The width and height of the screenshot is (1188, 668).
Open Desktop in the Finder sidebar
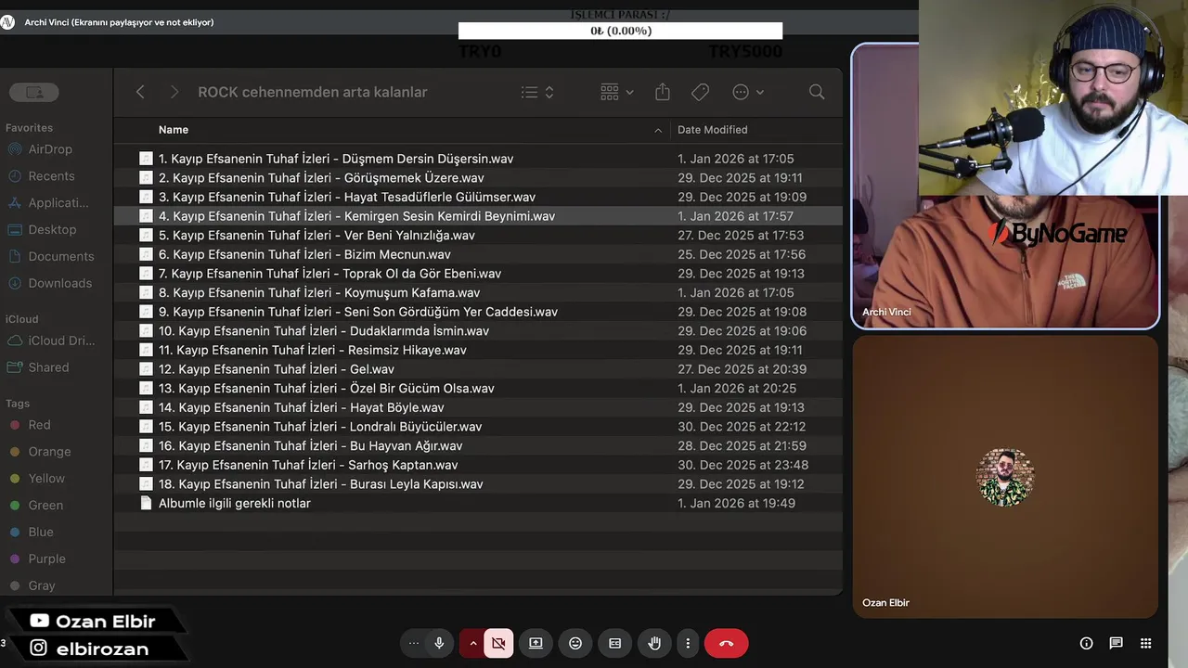point(42,230)
